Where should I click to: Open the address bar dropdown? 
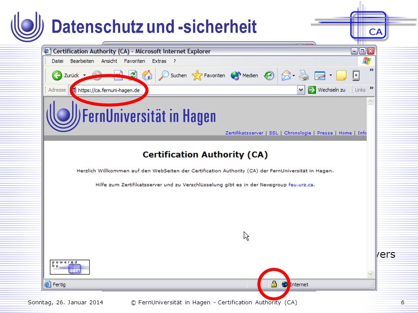tap(301, 90)
